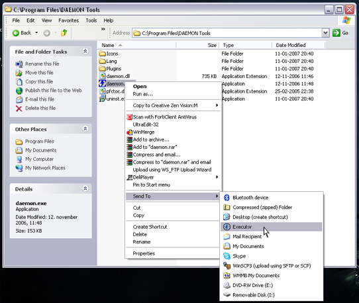The width and height of the screenshot is (359, 303).
Task: Sort by the Date Modified column header
Action: click(299, 45)
